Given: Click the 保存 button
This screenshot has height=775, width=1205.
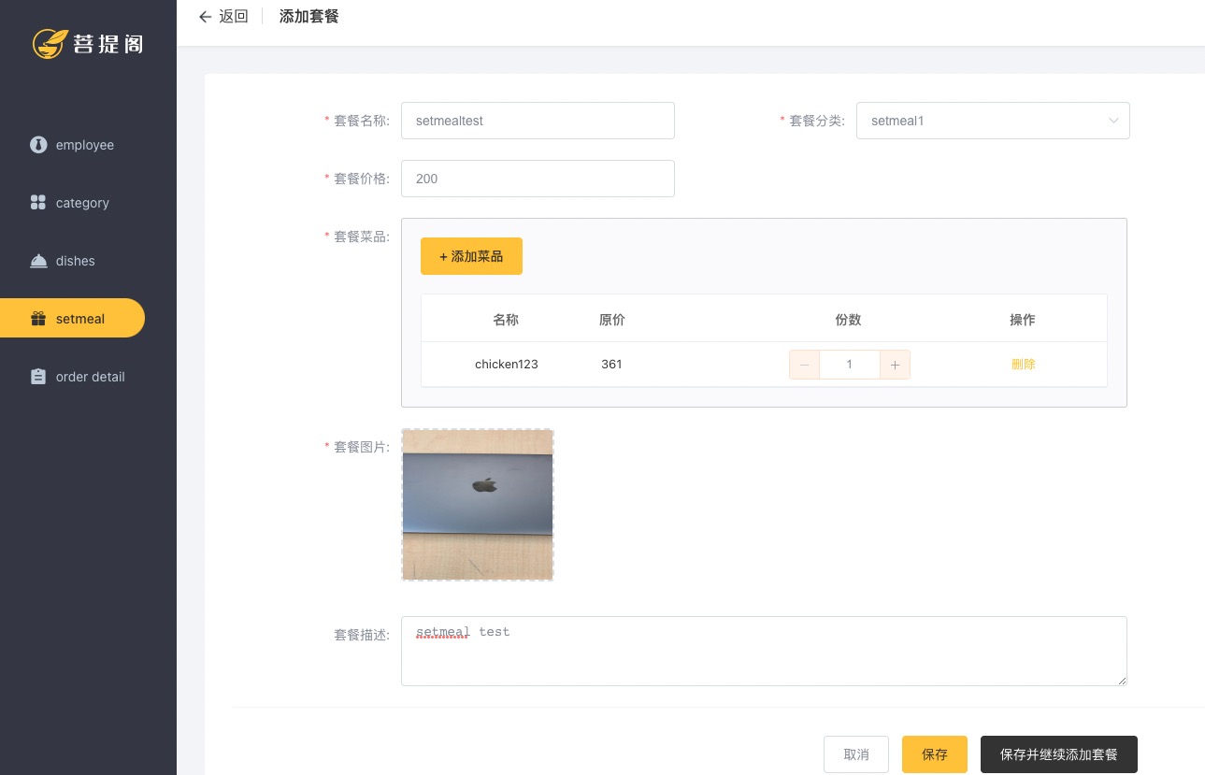Looking at the screenshot, I should (935, 754).
